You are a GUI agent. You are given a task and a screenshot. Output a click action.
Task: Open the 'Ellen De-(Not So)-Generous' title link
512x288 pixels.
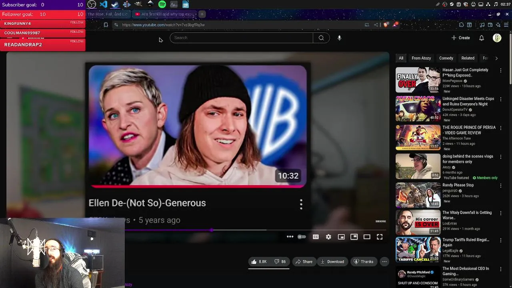coord(147,203)
